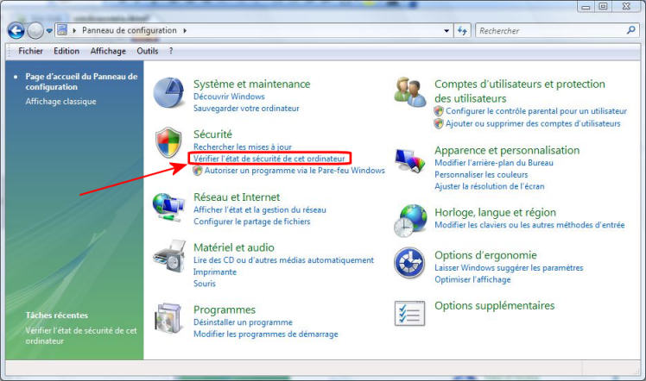Click Modifier l'arrière-plan du Bureau
Viewport: 646px width, 381px height.
pos(493,163)
